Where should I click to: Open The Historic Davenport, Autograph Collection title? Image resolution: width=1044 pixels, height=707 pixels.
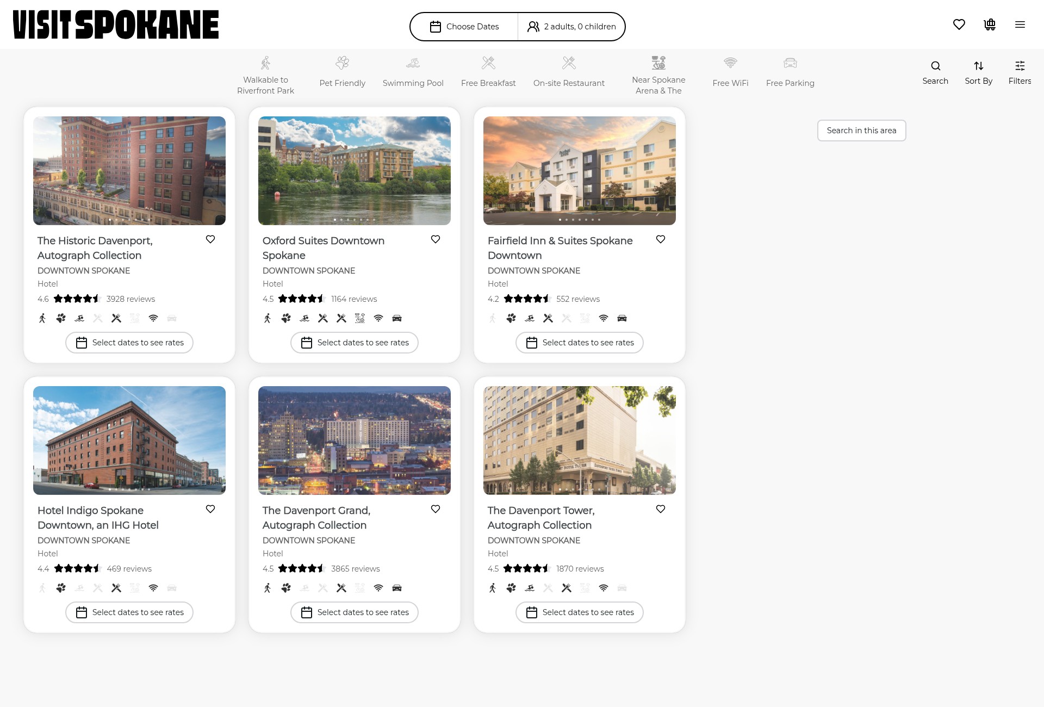pos(95,248)
